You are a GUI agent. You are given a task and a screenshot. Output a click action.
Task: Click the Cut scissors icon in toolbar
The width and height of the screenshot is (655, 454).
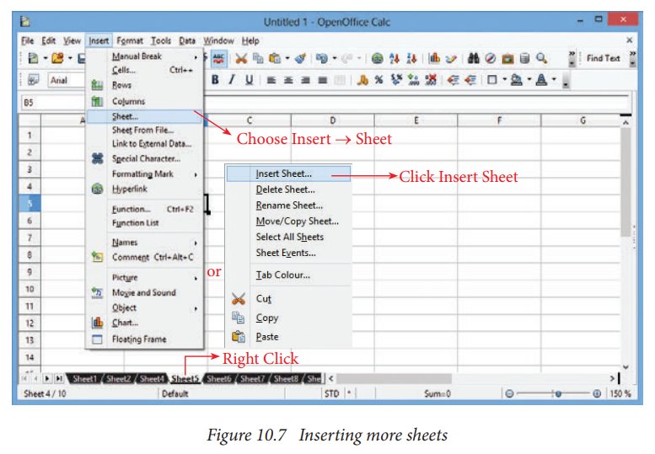[241, 58]
